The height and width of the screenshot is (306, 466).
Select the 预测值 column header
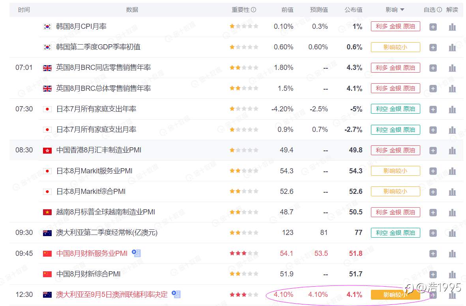click(319, 10)
